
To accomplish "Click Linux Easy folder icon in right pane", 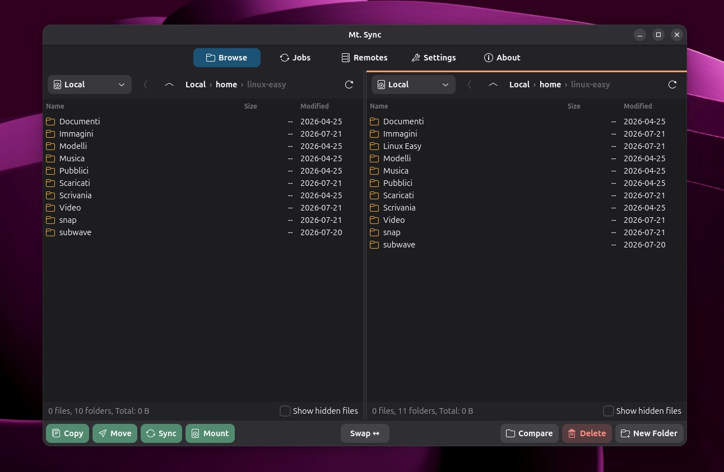I will [374, 146].
